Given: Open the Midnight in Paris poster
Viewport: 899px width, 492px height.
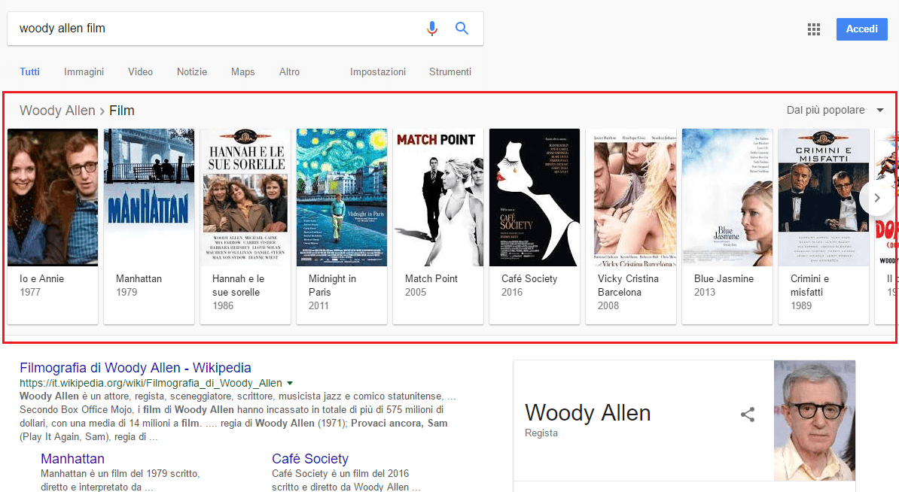Looking at the screenshot, I should [342, 198].
